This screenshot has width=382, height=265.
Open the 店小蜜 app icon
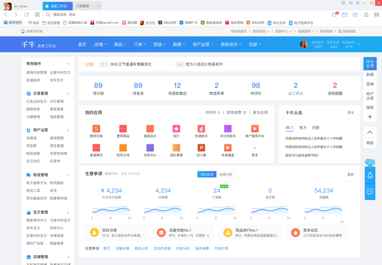[x=201, y=148]
